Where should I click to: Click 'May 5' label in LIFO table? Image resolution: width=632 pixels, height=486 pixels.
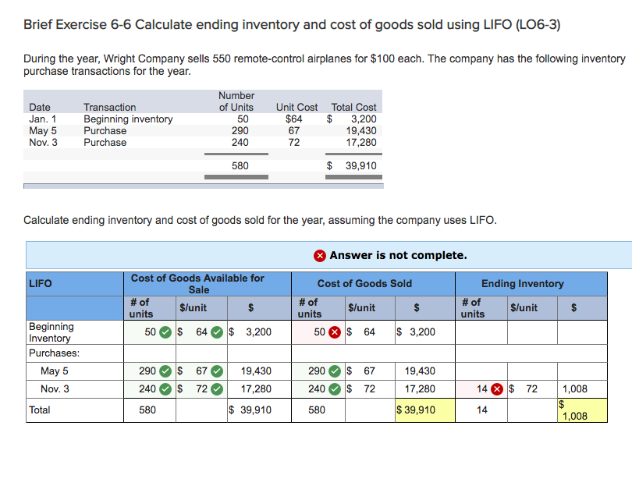[55, 371]
